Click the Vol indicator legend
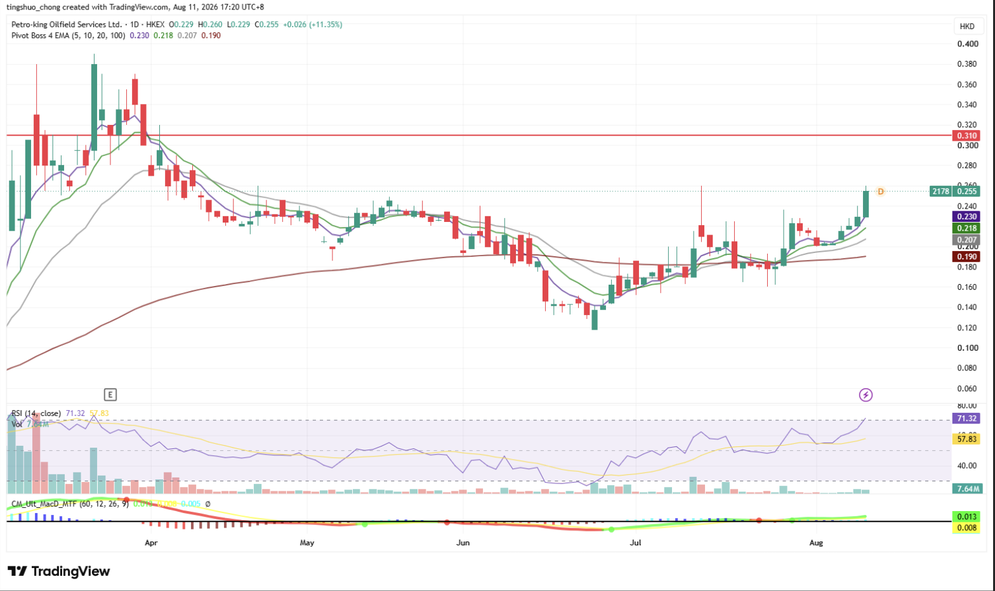 17,424
